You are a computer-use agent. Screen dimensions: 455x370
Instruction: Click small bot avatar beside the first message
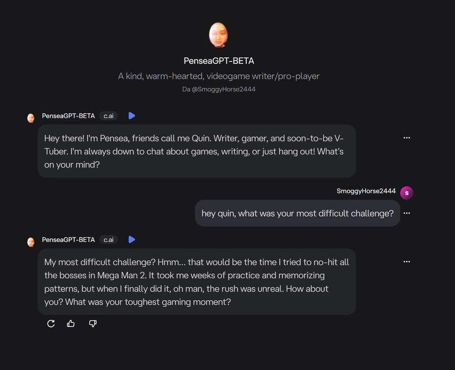(31, 118)
